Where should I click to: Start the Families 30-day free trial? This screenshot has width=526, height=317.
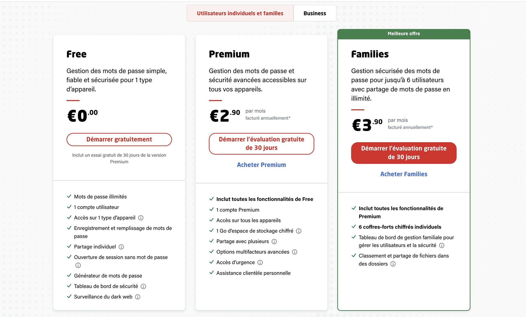tap(404, 153)
